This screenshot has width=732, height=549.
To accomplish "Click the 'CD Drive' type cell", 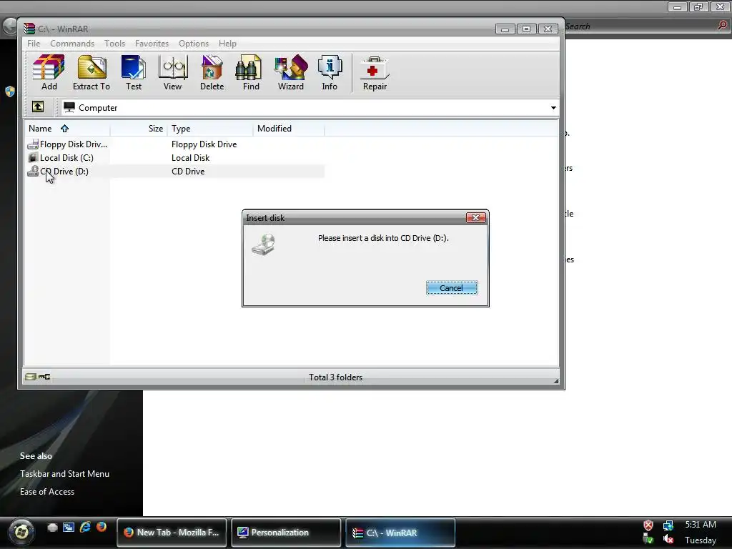I will 188,172.
